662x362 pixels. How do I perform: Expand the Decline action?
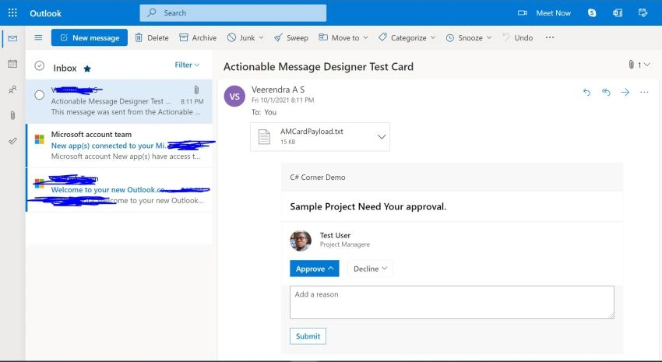click(370, 269)
